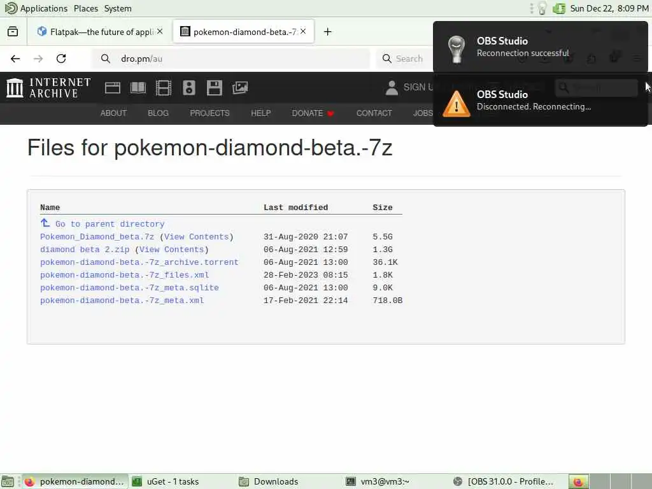View Contents of Pokemon_Diamond_beta.7z
Viewport: 652px width, 489px height.
tap(197, 237)
